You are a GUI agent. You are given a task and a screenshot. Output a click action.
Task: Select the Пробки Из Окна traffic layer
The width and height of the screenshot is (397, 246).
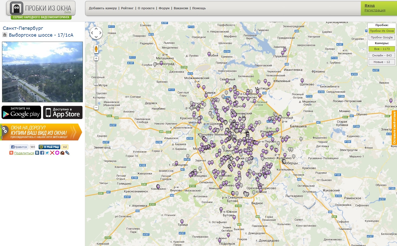[381, 31]
